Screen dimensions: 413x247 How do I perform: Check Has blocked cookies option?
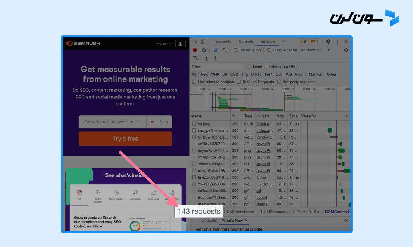(195, 82)
